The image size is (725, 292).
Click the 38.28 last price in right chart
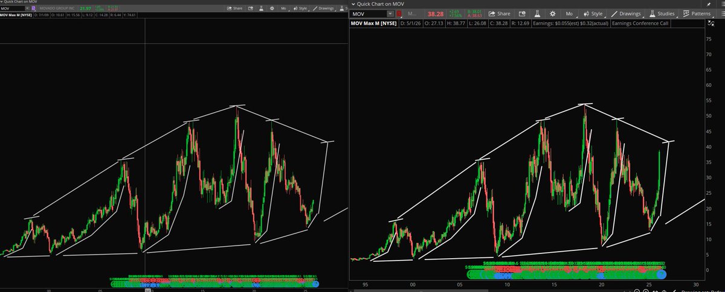[436, 14]
